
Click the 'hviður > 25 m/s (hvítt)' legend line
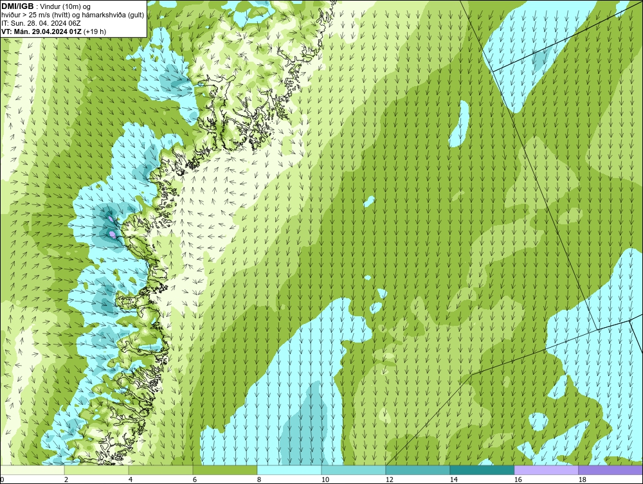(x=73, y=15)
